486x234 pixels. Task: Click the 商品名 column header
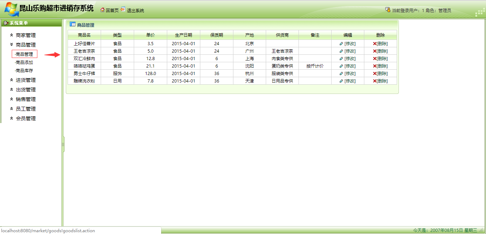[x=84, y=35]
